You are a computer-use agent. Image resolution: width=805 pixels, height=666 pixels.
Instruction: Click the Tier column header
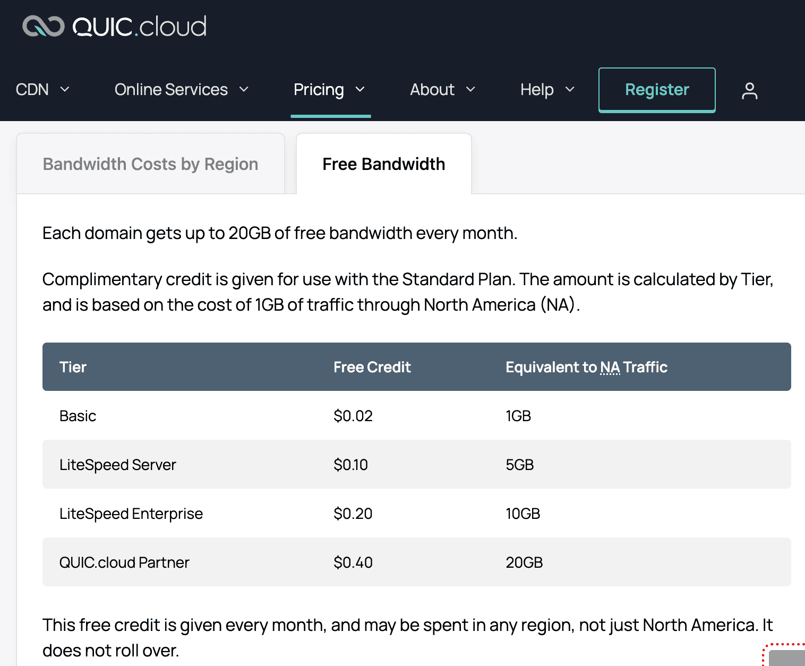pyautogui.click(x=73, y=367)
